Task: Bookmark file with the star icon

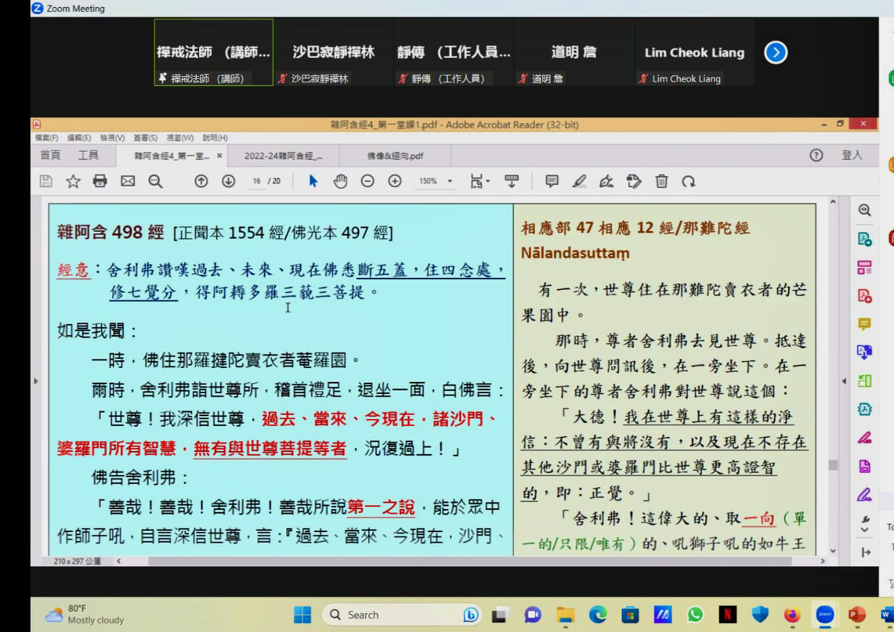Action: point(73,182)
